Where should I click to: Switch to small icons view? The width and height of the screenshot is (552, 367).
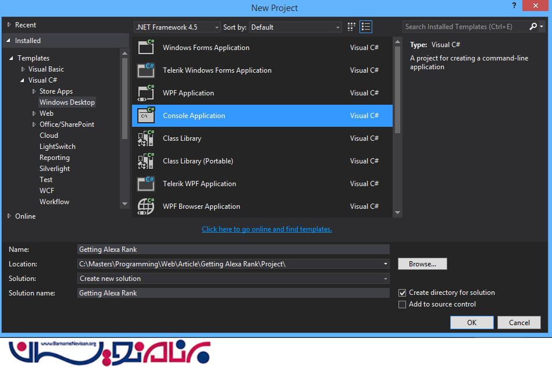pos(351,27)
